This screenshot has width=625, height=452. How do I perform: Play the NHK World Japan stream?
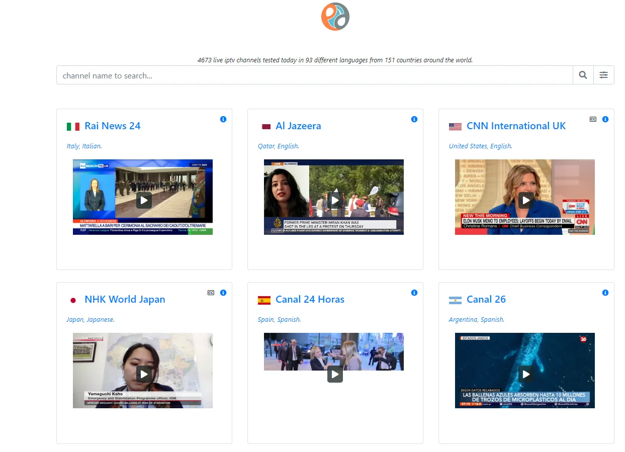pos(144,374)
